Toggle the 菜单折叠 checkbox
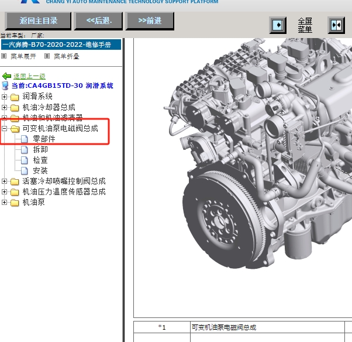352x342 pixels. 47,56
